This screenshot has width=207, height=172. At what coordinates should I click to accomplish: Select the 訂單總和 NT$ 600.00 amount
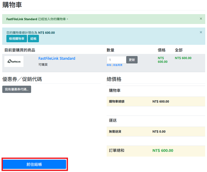pyautogui.click(x=163, y=150)
